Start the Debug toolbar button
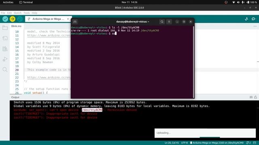Image resolution: width=259 pixels, height=145 pixels. (20, 19)
